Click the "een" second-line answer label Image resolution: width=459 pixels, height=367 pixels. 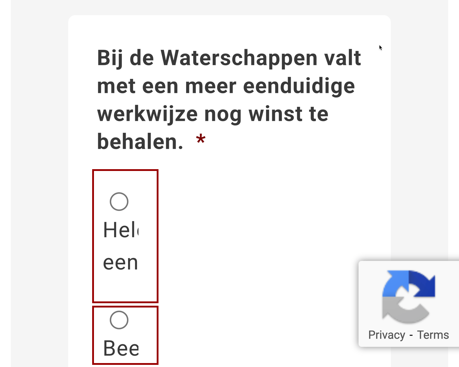(x=120, y=263)
